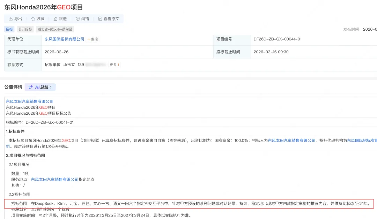Select the 招标 tag
The height and width of the screenshot is (219, 377).
[9, 29]
